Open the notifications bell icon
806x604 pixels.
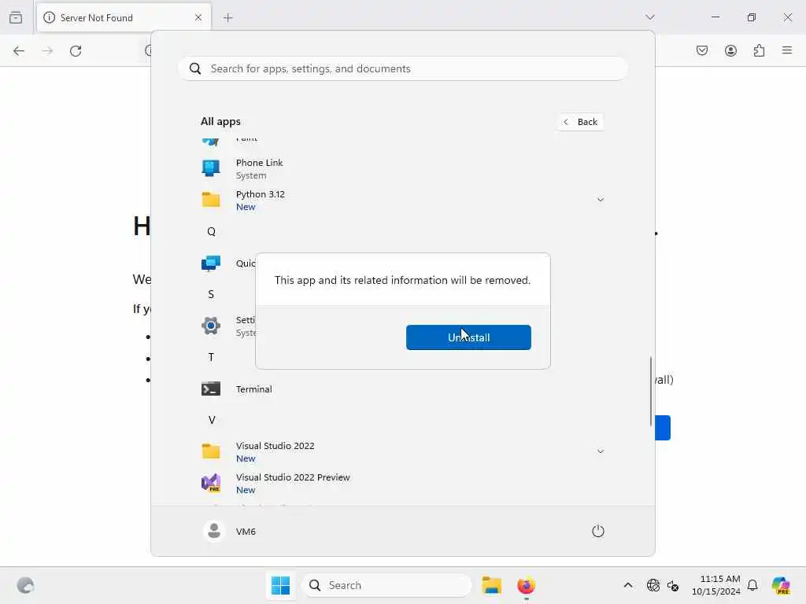[x=752, y=585]
